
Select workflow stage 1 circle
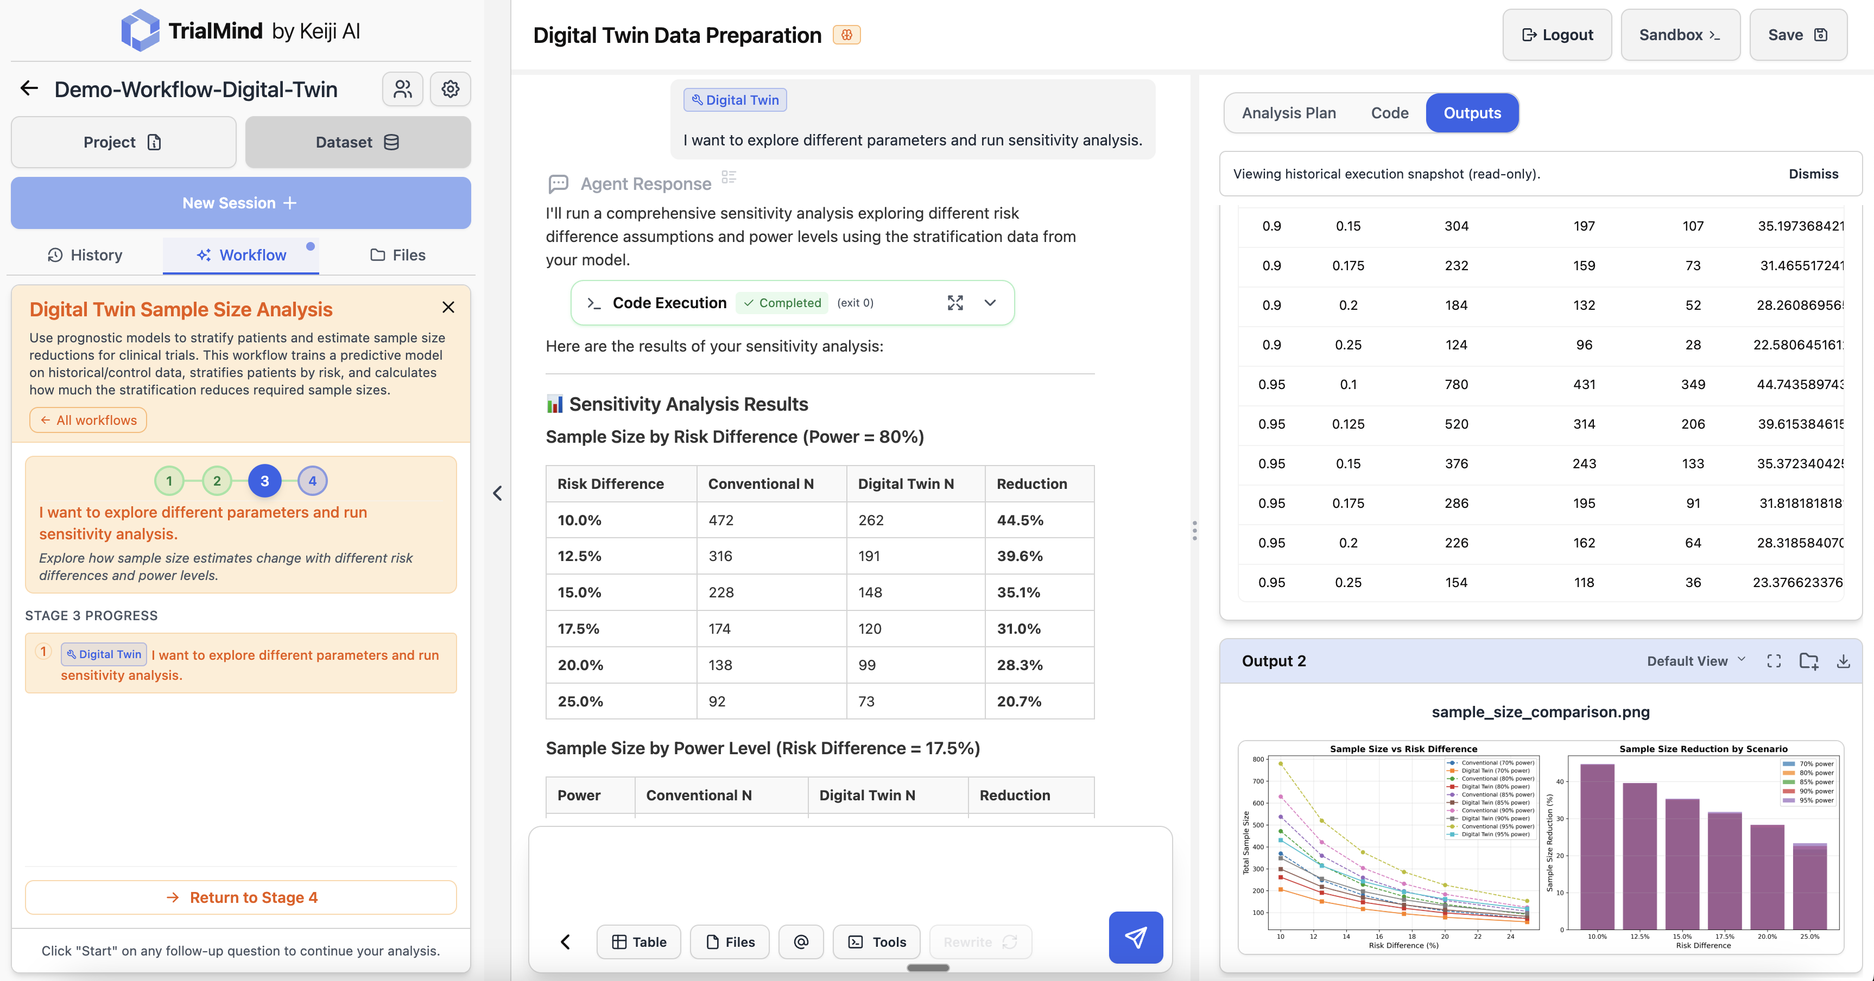[x=169, y=481]
